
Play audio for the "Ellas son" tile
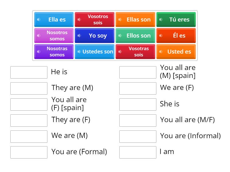(120, 19)
